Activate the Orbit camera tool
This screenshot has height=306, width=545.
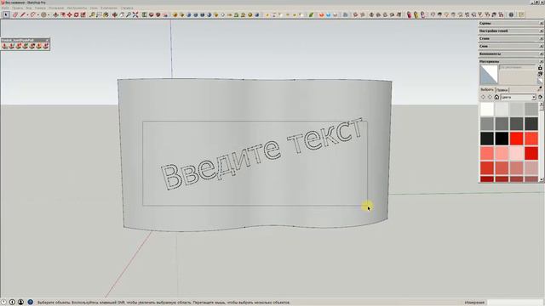[x=114, y=14]
